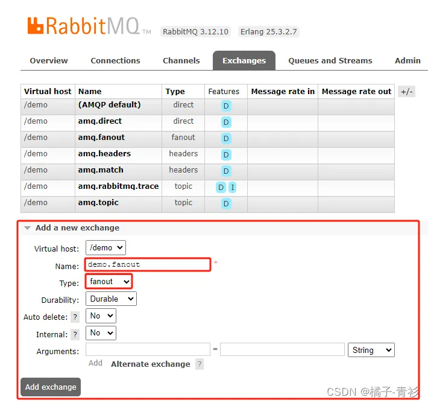Open the Auto delete No dropdown
This screenshot has height=403, width=428.
point(101,316)
